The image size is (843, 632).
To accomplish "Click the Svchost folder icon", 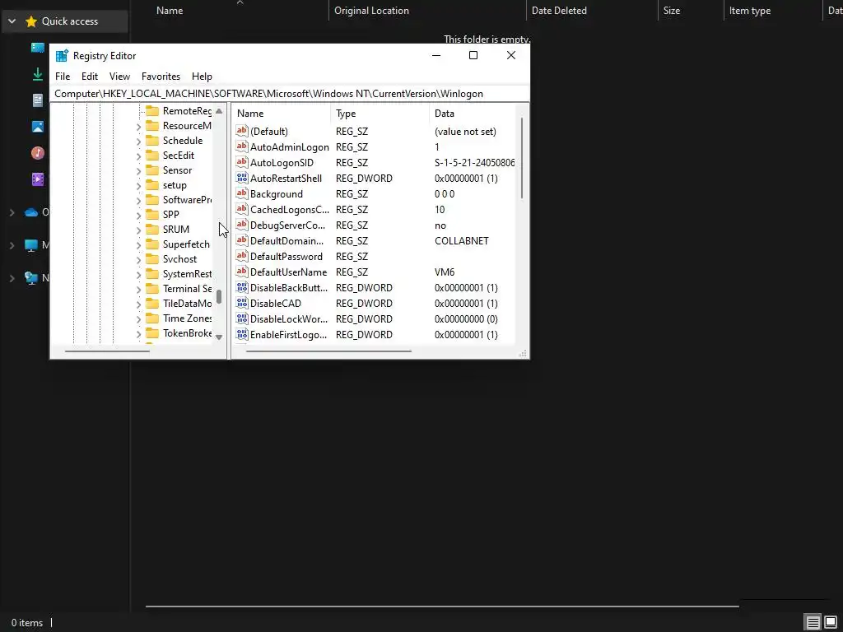I will 152,258.
